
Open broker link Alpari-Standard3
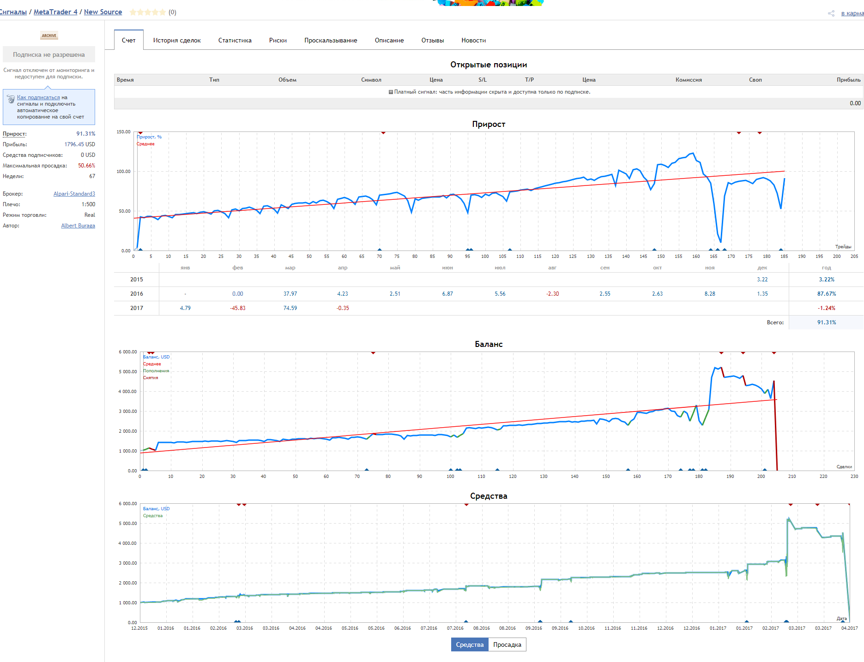pyautogui.click(x=74, y=194)
